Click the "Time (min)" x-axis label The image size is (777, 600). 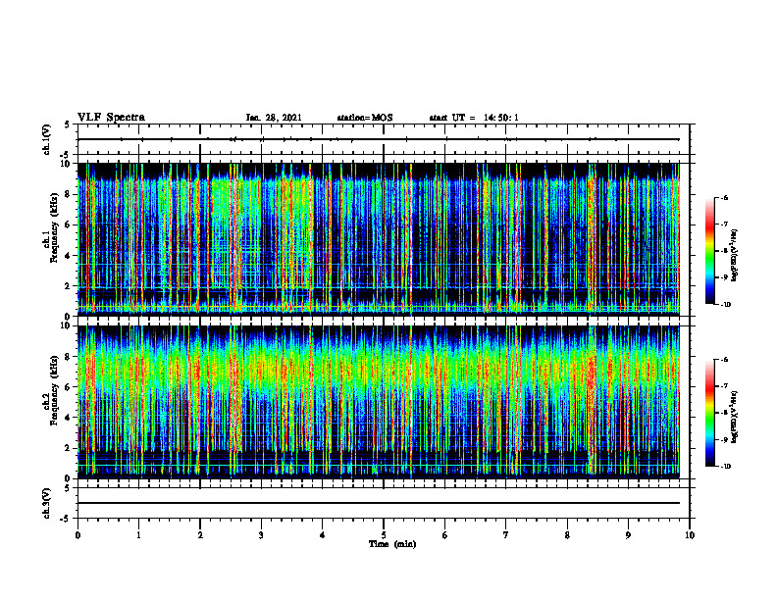[392, 544]
